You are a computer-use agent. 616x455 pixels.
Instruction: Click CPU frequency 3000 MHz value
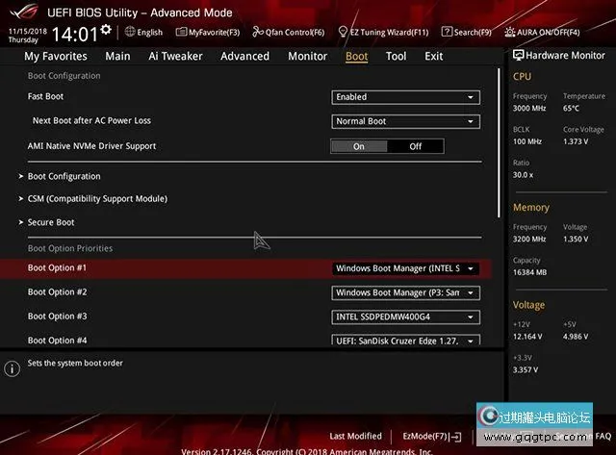click(x=529, y=109)
